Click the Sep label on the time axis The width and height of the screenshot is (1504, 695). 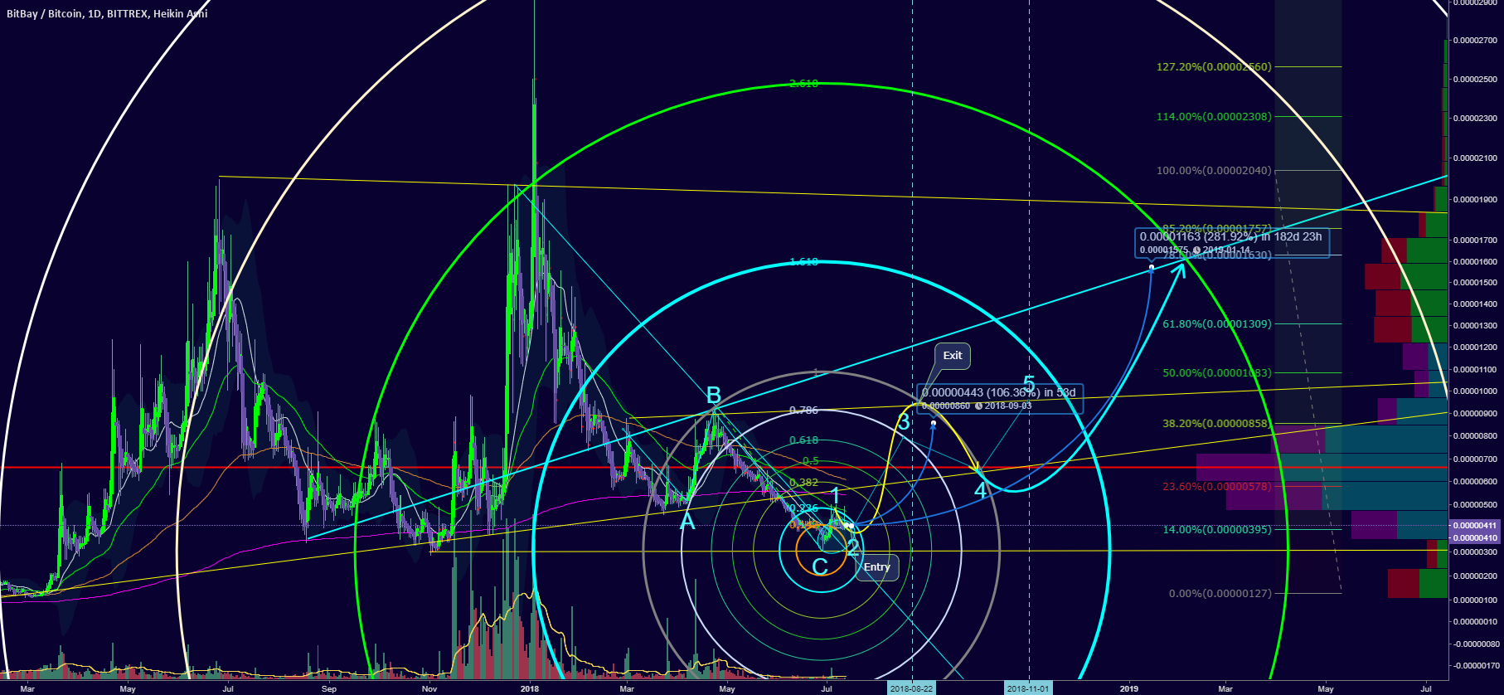point(329,688)
